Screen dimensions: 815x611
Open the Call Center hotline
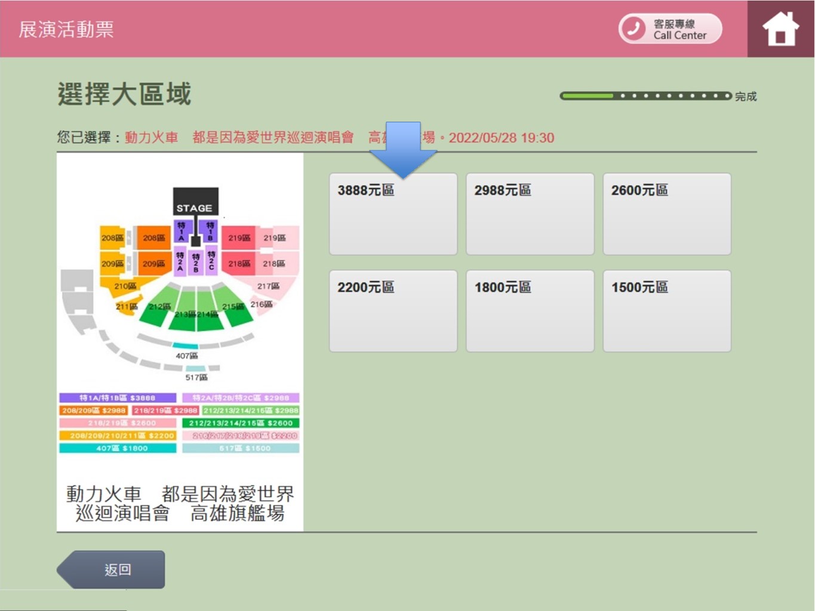coord(670,29)
